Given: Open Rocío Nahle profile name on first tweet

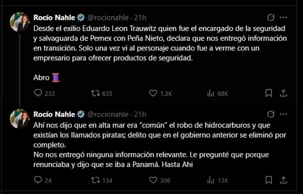Looking at the screenshot, I should (54, 18).
